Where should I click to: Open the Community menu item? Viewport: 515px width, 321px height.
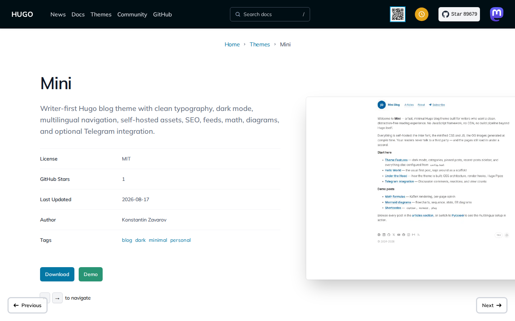[132, 14]
